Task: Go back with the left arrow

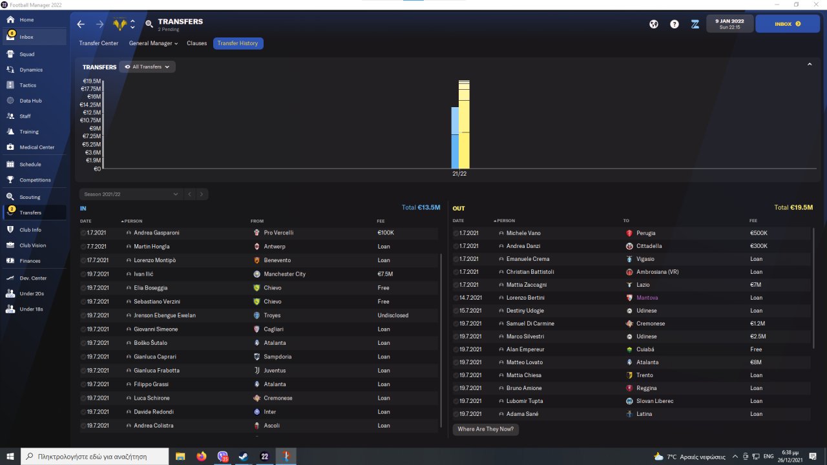Action: 81,24
